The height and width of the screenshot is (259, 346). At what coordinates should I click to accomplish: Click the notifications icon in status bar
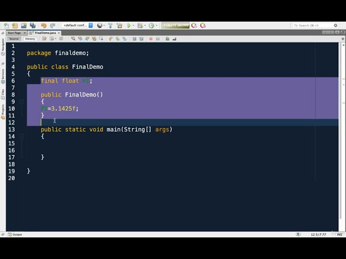(298, 235)
